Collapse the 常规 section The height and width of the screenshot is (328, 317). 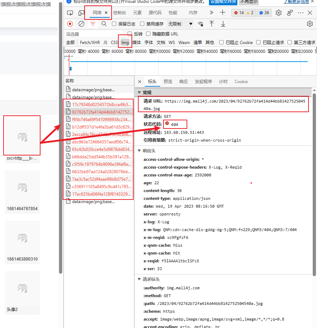[140, 93]
